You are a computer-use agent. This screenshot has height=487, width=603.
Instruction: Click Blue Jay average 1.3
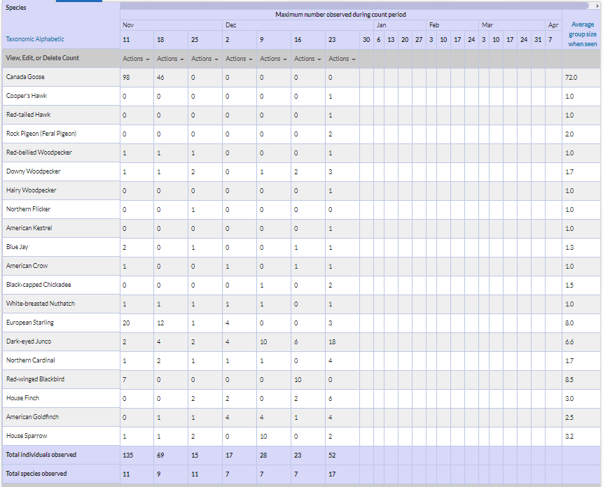tap(569, 247)
